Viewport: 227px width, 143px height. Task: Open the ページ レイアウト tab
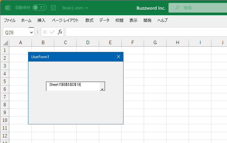[x=65, y=20]
